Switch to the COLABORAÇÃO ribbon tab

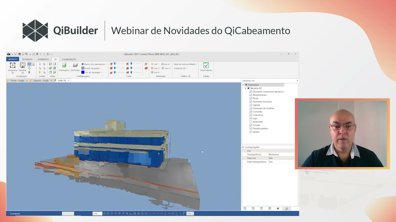point(69,59)
